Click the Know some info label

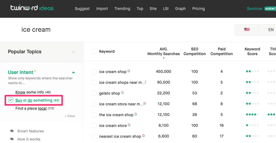tap(33, 92)
